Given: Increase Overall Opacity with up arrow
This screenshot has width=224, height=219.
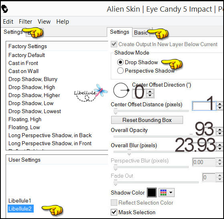Looking at the screenshot, I should tap(220, 130).
